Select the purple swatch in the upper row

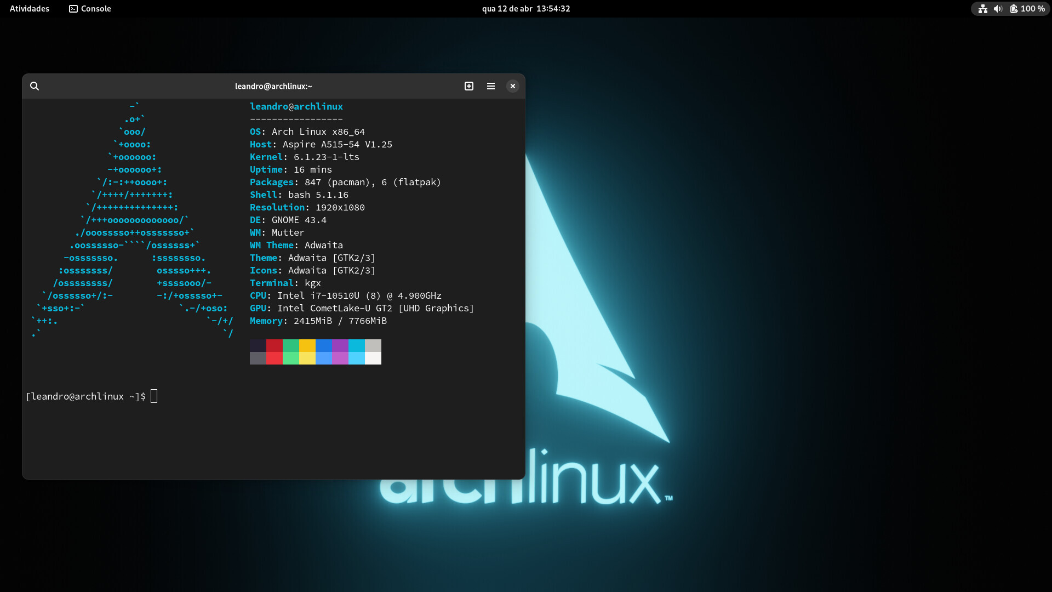point(340,345)
